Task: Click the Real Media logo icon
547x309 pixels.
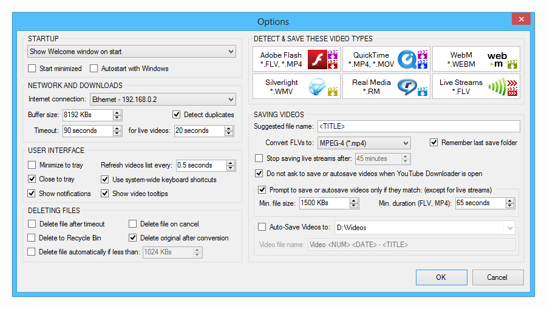Action: [406, 87]
